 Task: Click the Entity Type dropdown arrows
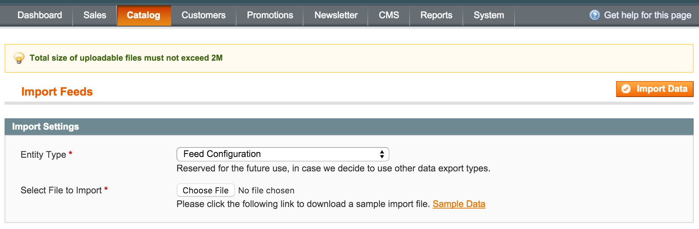click(382, 154)
